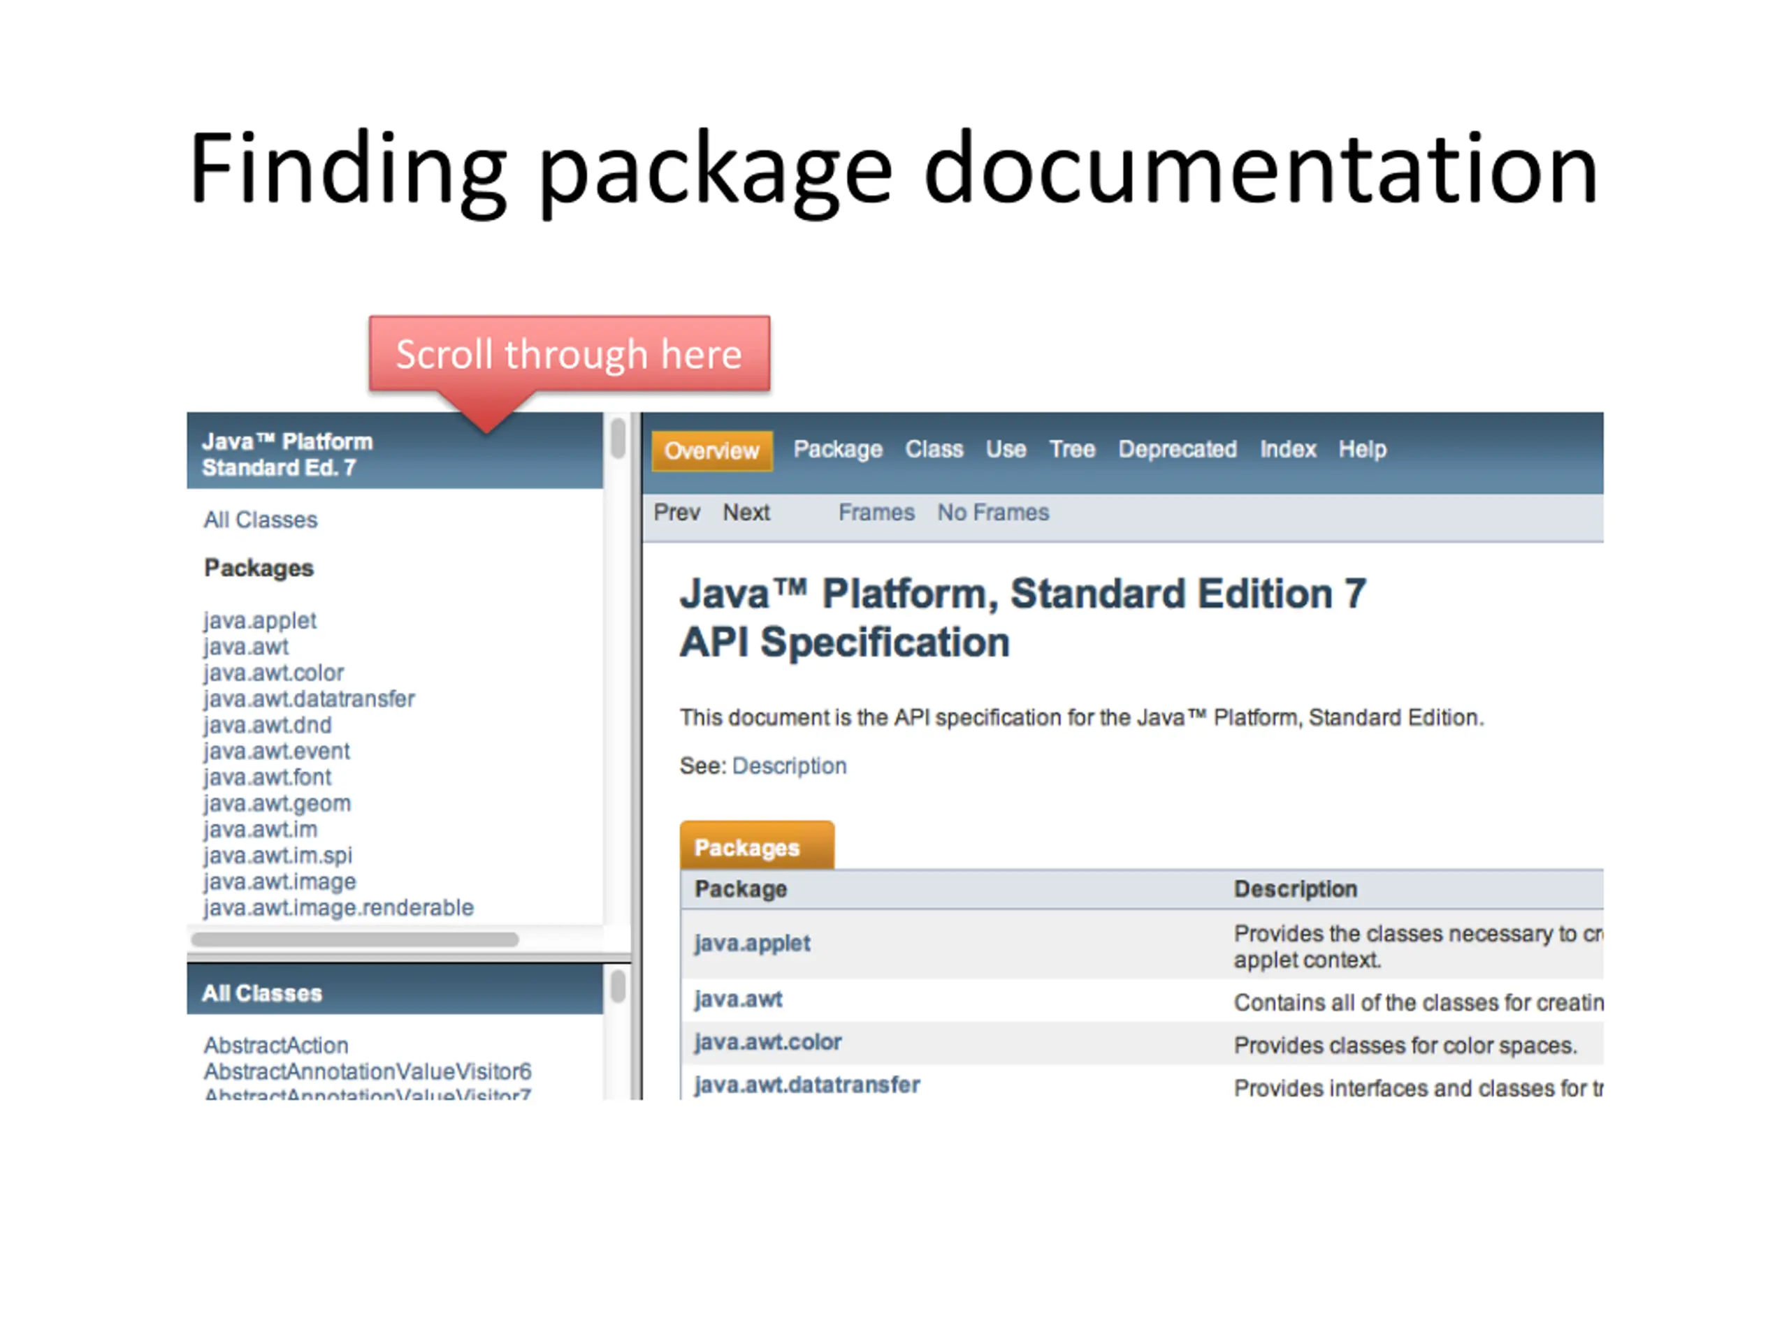Click the All Classes link under the header
Image resolution: width=1789 pixels, height=1341 pixels.
pos(260,520)
